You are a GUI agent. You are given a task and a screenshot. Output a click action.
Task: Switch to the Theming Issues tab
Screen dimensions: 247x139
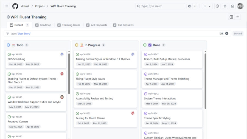point(69,25)
